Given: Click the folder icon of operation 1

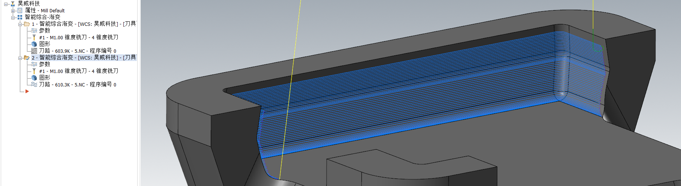Looking at the screenshot, I should tap(27, 24).
